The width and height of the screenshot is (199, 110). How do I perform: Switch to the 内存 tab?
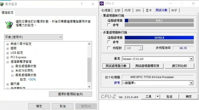(127, 10)
